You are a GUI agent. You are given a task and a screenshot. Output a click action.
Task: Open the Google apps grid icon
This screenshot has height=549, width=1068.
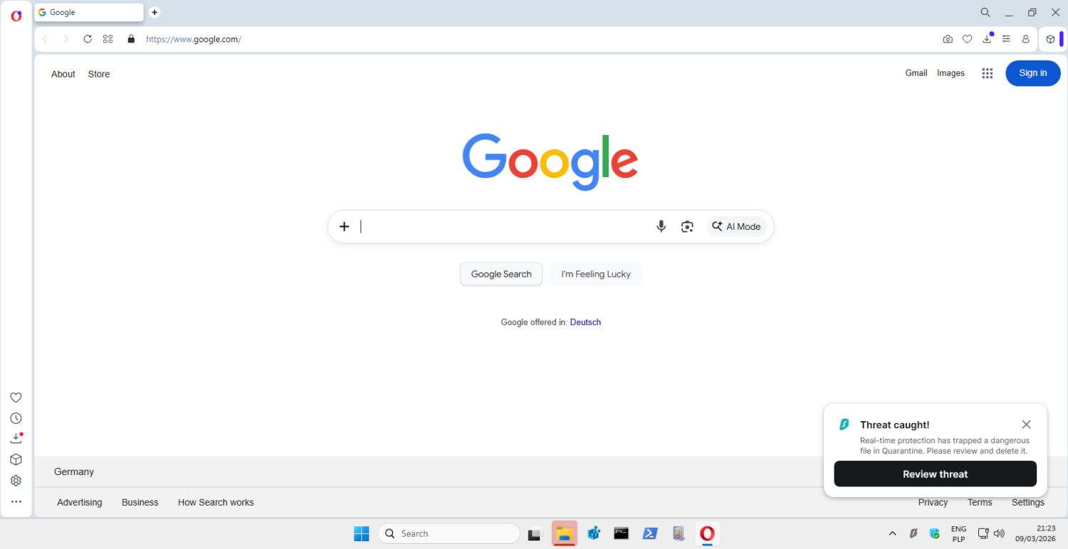(x=987, y=73)
